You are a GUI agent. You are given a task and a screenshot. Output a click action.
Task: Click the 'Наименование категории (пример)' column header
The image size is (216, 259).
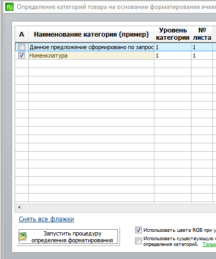(91, 34)
